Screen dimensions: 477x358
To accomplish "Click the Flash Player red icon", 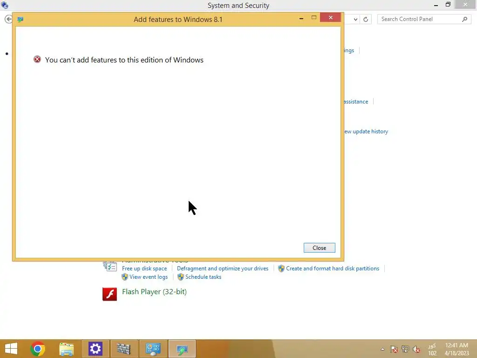I will [x=109, y=294].
